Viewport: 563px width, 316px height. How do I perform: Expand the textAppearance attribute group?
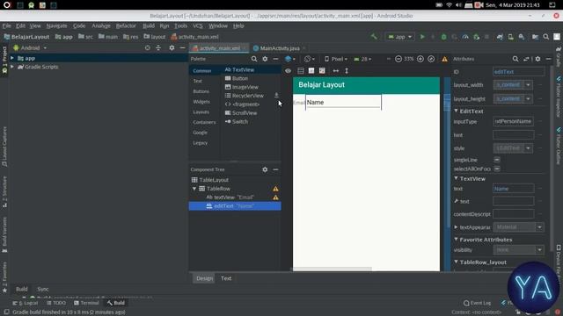pyautogui.click(x=456, y=227)
